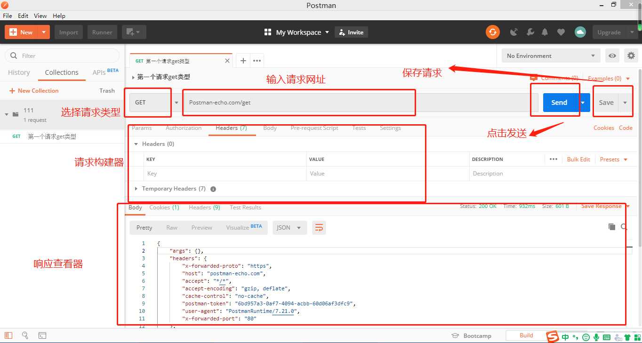The width and height of the screenshot is (642, 343).
Task: Open Bootcamp in the status bar
Action: pyautogui.click(x=471, y=335)
